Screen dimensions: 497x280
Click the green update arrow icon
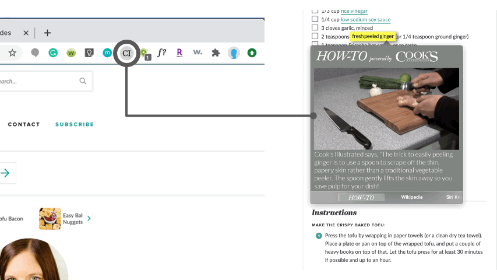coord(252,52)
